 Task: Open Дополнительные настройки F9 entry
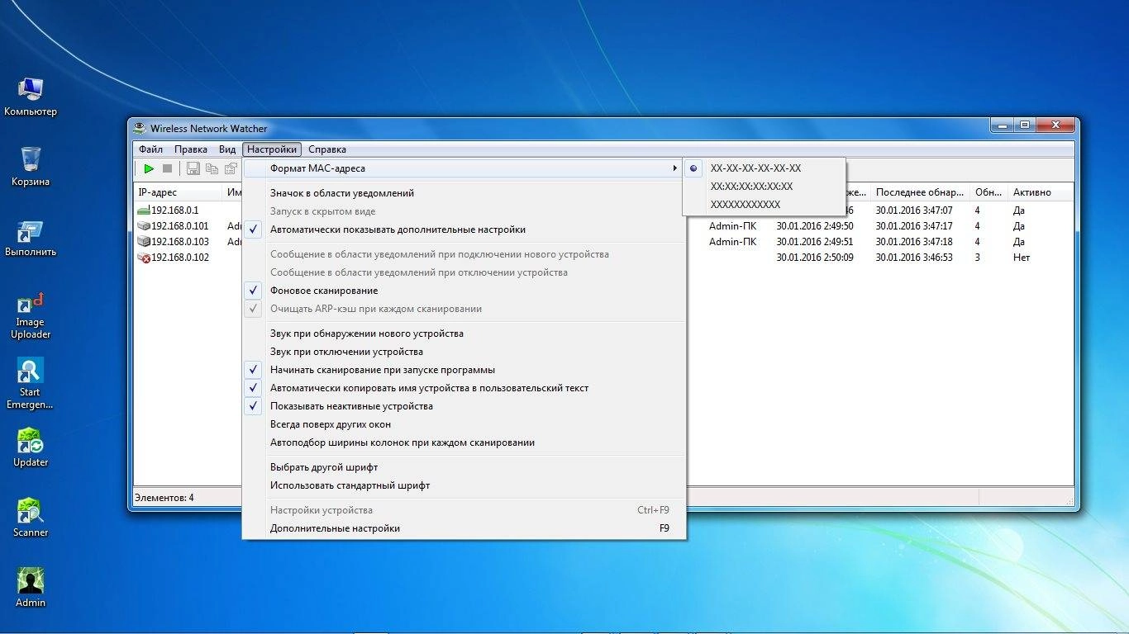(x=464, y=528)
